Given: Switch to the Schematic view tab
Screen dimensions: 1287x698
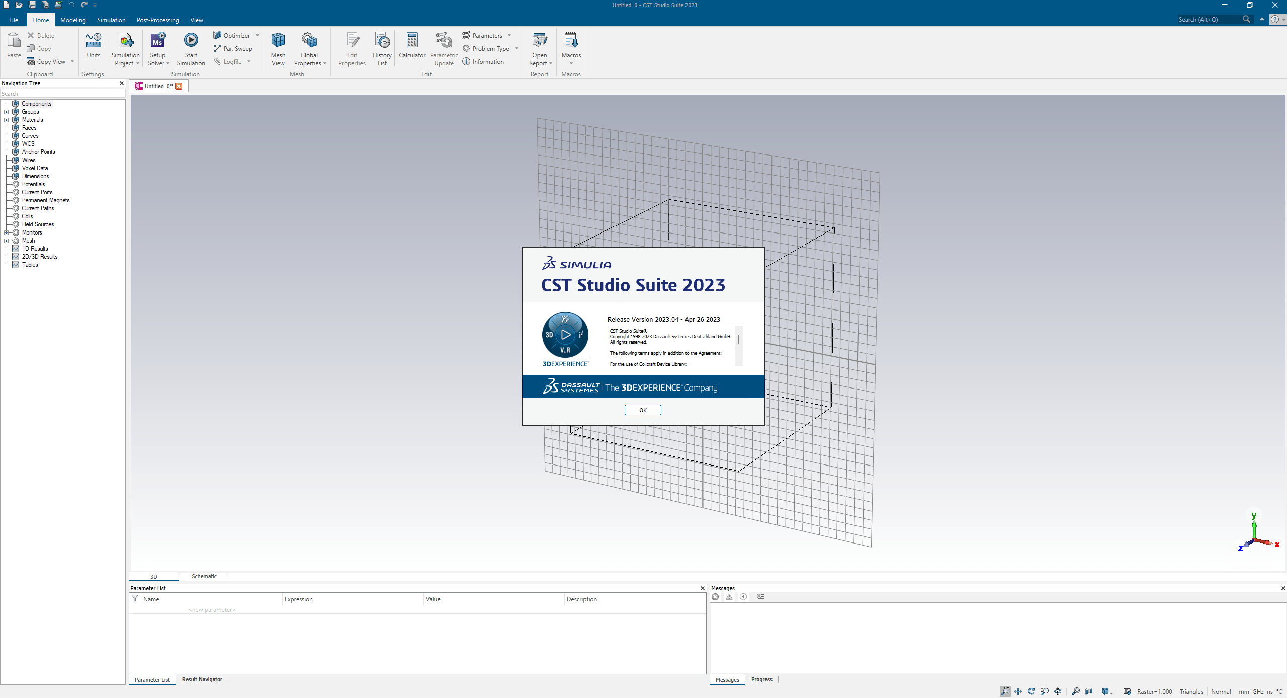Looking at the screenshot, I should point(204,577).
